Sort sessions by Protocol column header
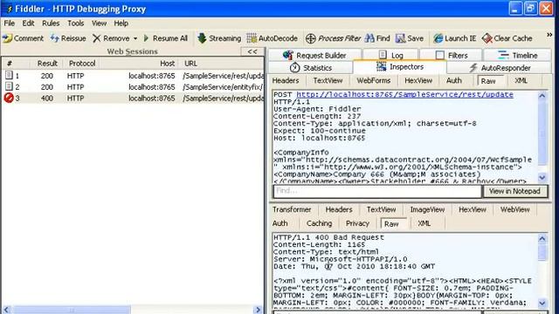 (x=82, y=64)
